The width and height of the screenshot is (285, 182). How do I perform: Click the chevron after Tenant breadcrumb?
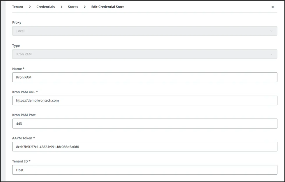[30, 7]
